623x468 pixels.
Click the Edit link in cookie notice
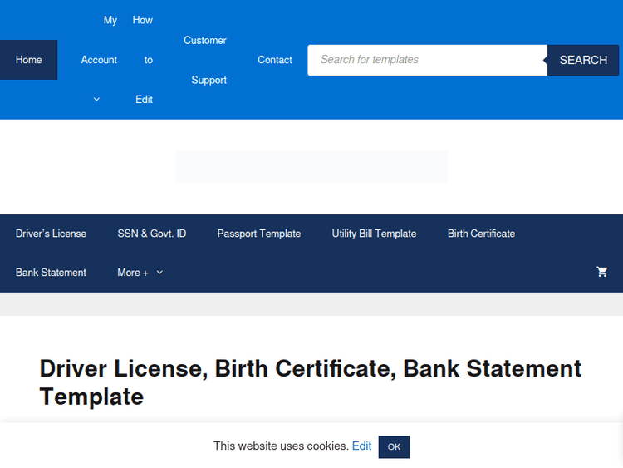361,446
